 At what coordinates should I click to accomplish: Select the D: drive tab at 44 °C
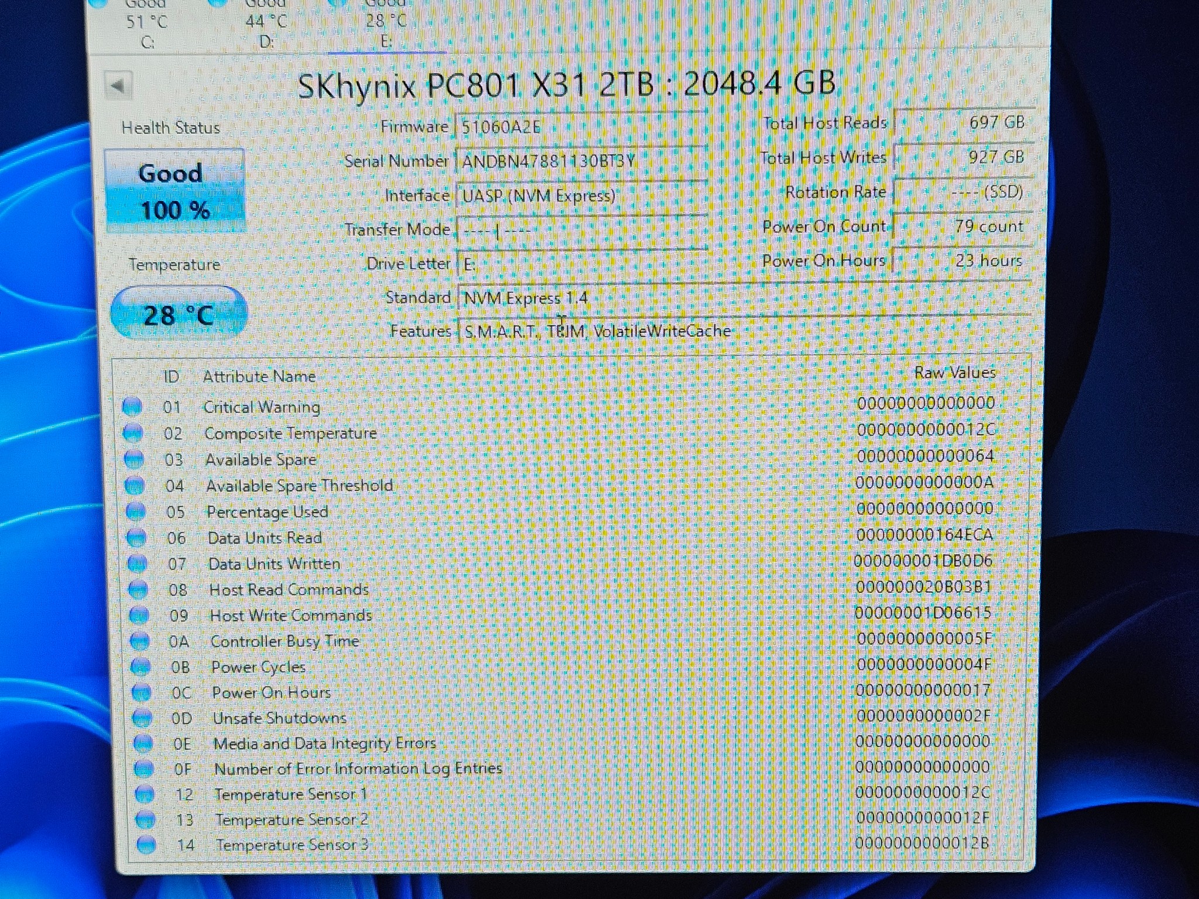point(266,25)
